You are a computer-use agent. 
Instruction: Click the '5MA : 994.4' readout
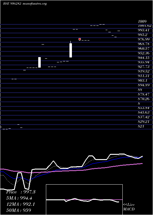[x=20, y=198]
